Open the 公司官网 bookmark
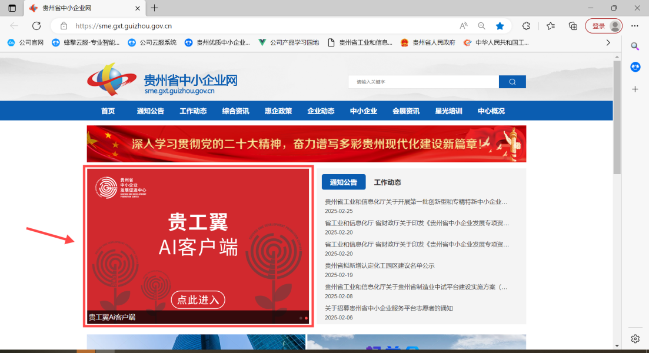Screen dimensions: 649x353 [26, 42]
